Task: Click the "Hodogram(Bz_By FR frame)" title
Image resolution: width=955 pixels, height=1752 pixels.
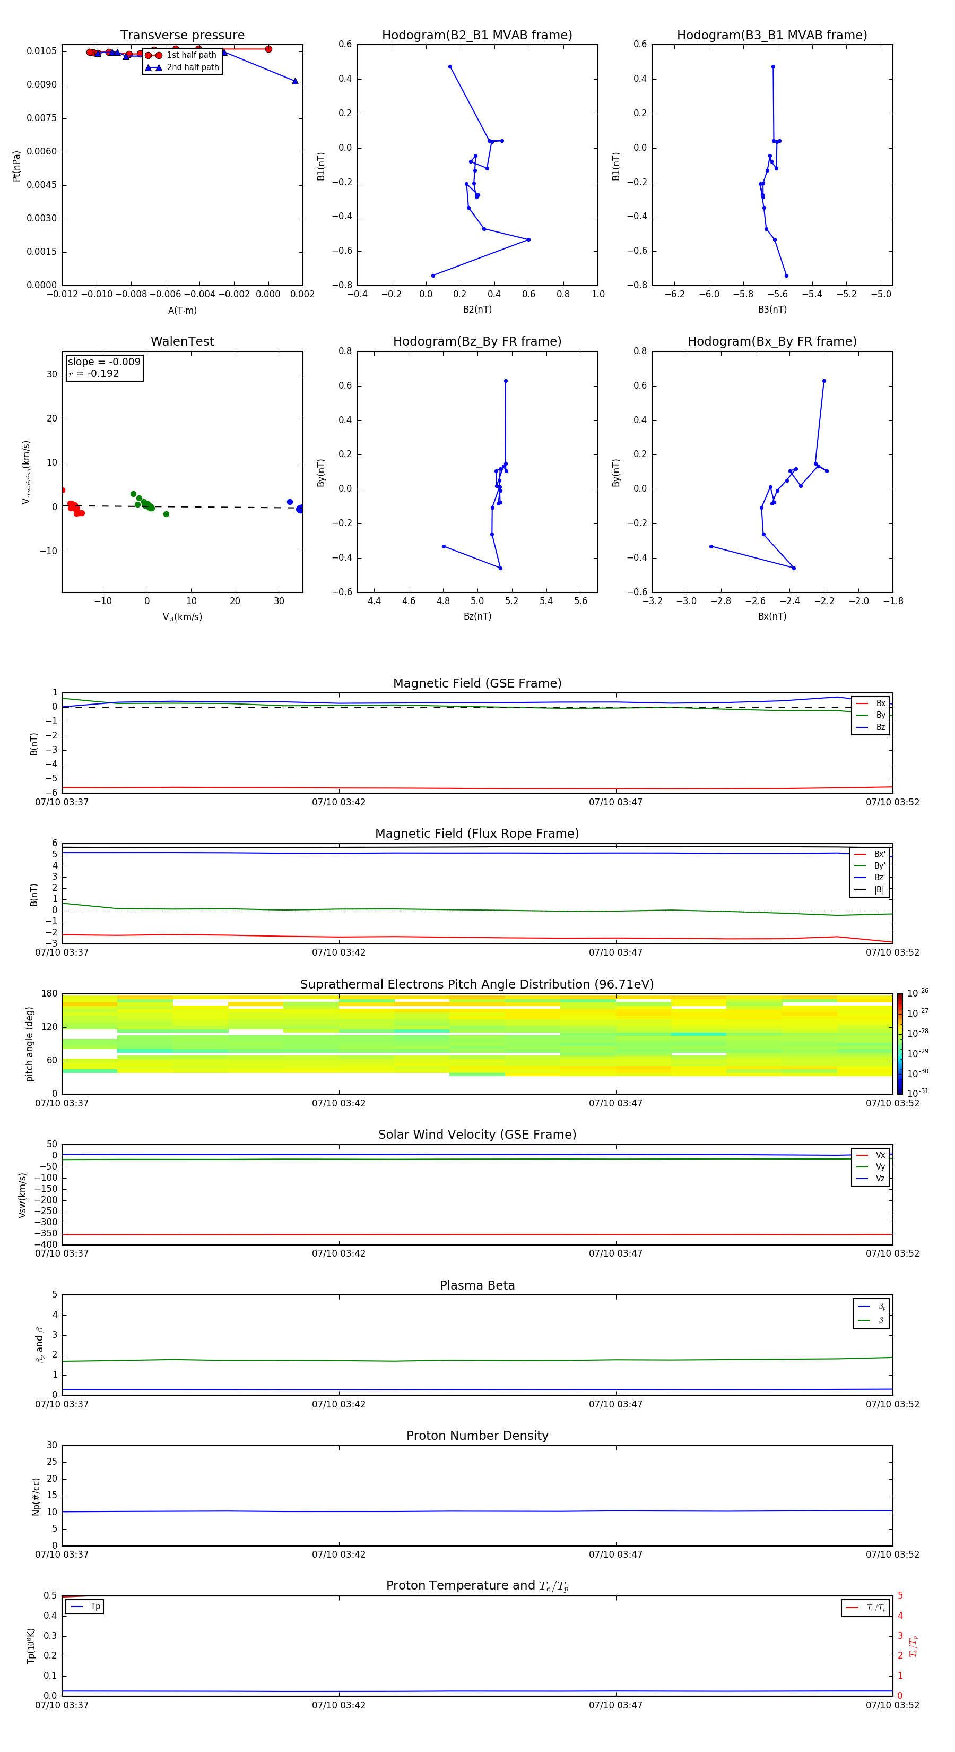Action: pyautogui.click(x=477, y=341)
